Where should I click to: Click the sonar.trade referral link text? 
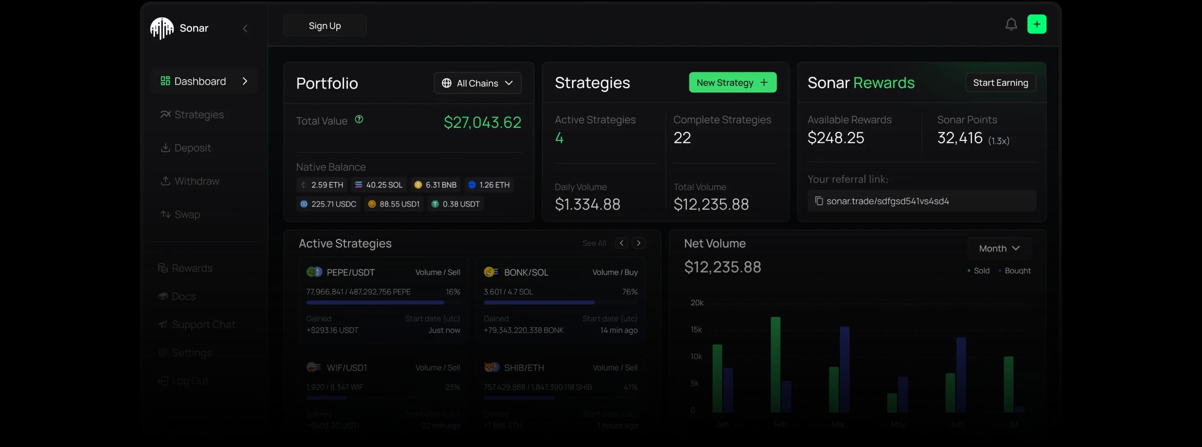[888, 201]
